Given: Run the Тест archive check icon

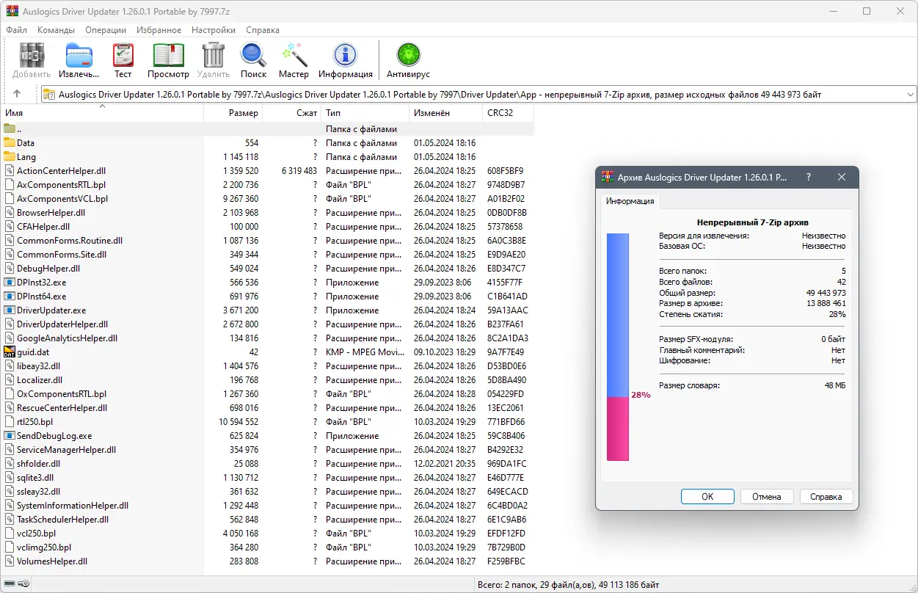Looking at the screenshot, I should [x=123, y=56].
